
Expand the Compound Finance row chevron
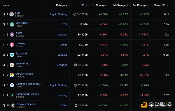(3, 95)
